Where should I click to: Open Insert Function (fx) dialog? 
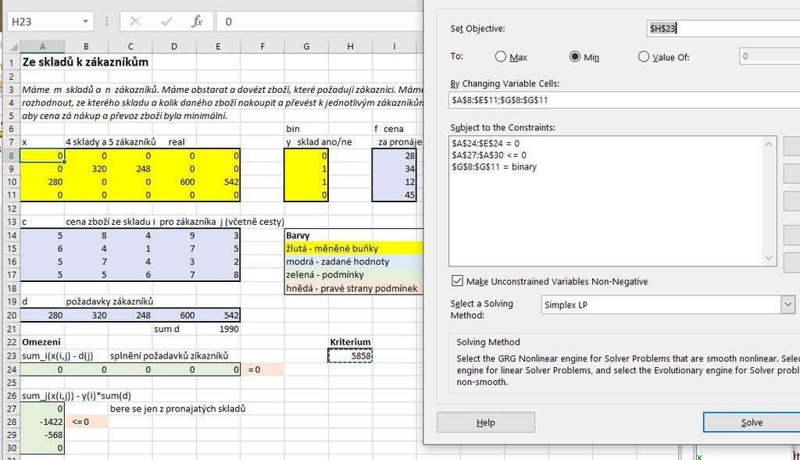coord(197,21)
